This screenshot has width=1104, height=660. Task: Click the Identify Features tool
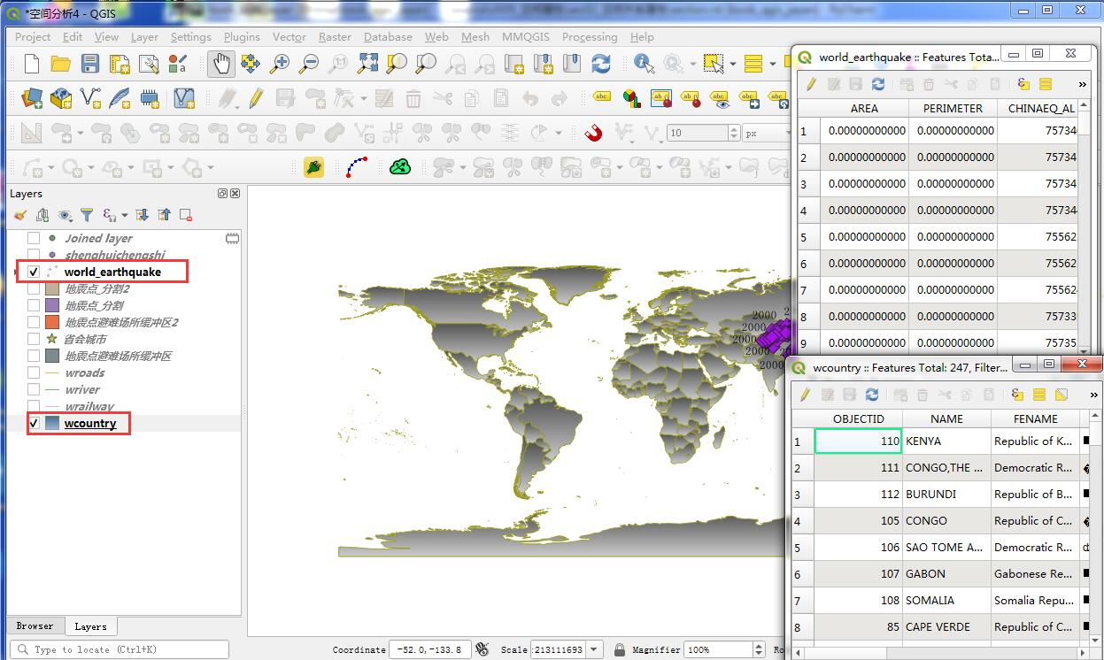coord(645,64)
